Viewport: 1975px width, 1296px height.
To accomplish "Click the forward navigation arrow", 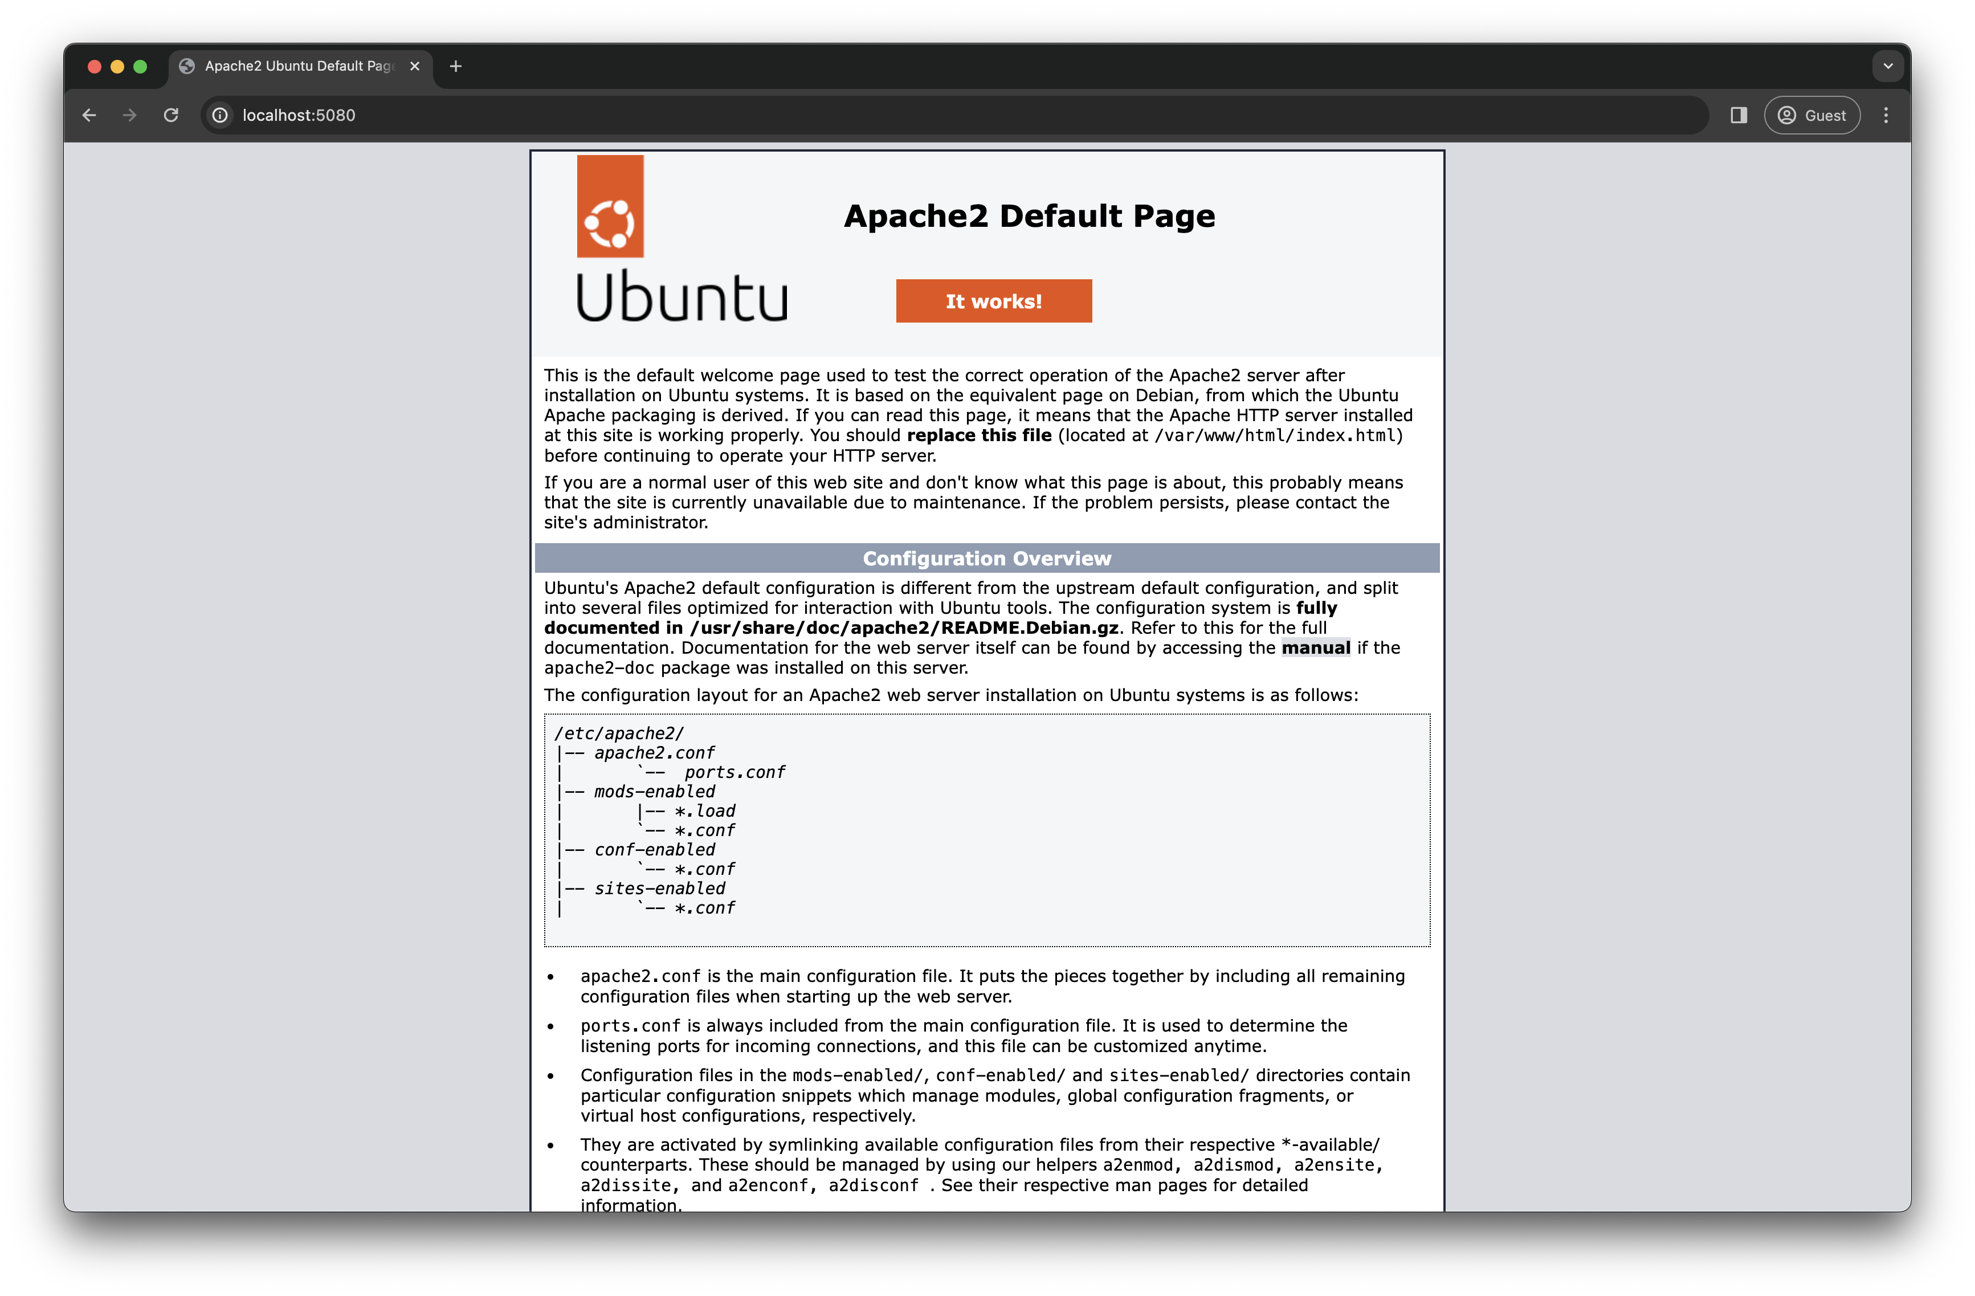I will coord(129,115).
